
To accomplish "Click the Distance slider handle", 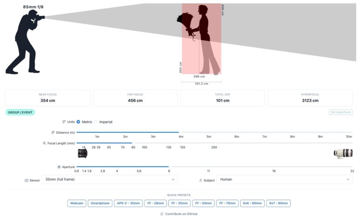I will [180, 132].
